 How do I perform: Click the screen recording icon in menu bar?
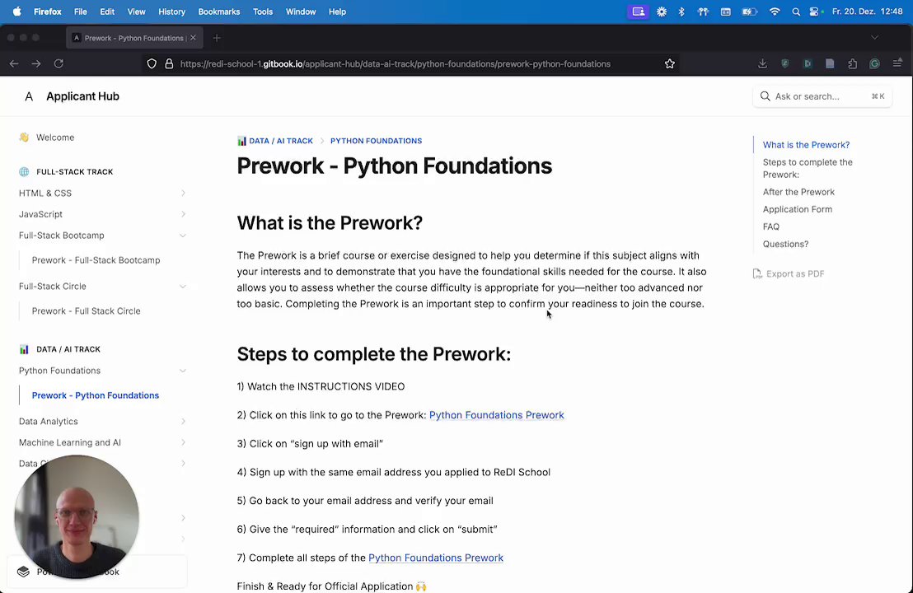[x=638, y=12]
